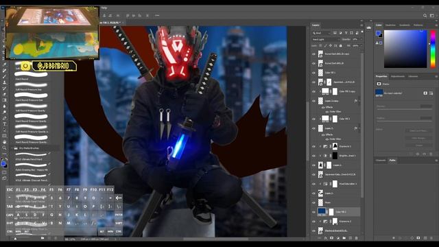Click inside the color picker field
This screenshot has height=247, width=439.
point(405,49)
